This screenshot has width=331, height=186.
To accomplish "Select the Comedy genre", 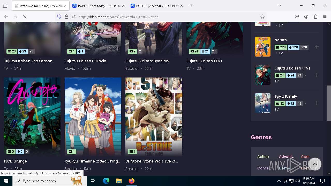I will (264, 168).
